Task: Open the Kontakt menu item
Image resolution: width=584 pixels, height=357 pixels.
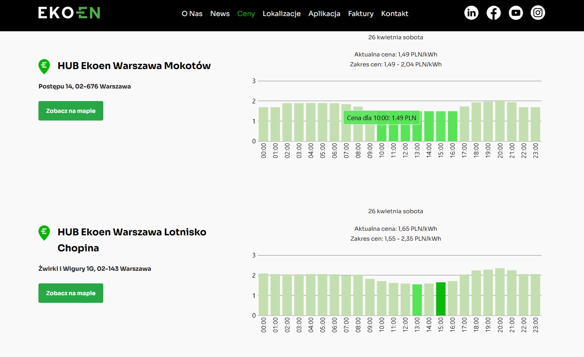Action: click(395, 14)
